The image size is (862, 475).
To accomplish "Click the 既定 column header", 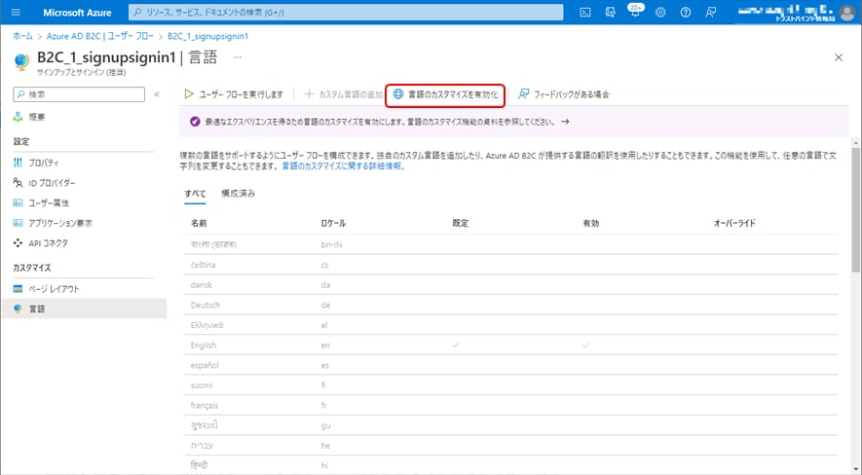I will point(460,224).
